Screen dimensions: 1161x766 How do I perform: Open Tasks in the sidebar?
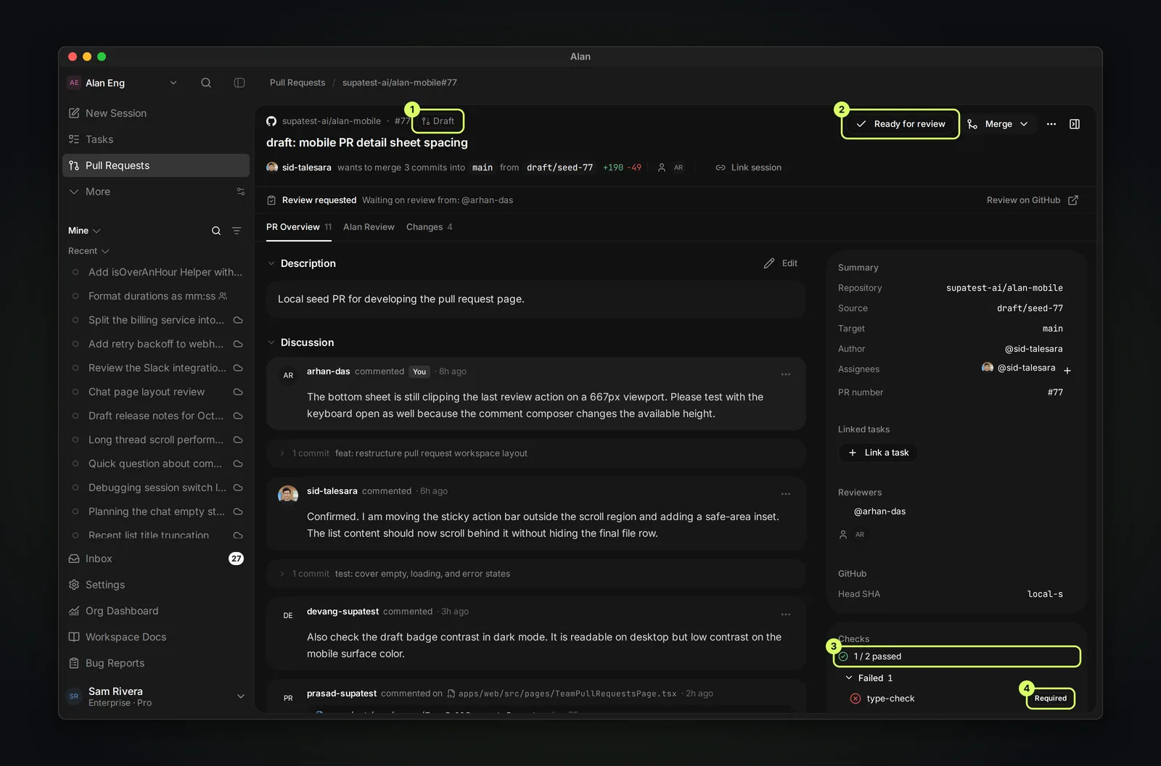coord(156,139)
